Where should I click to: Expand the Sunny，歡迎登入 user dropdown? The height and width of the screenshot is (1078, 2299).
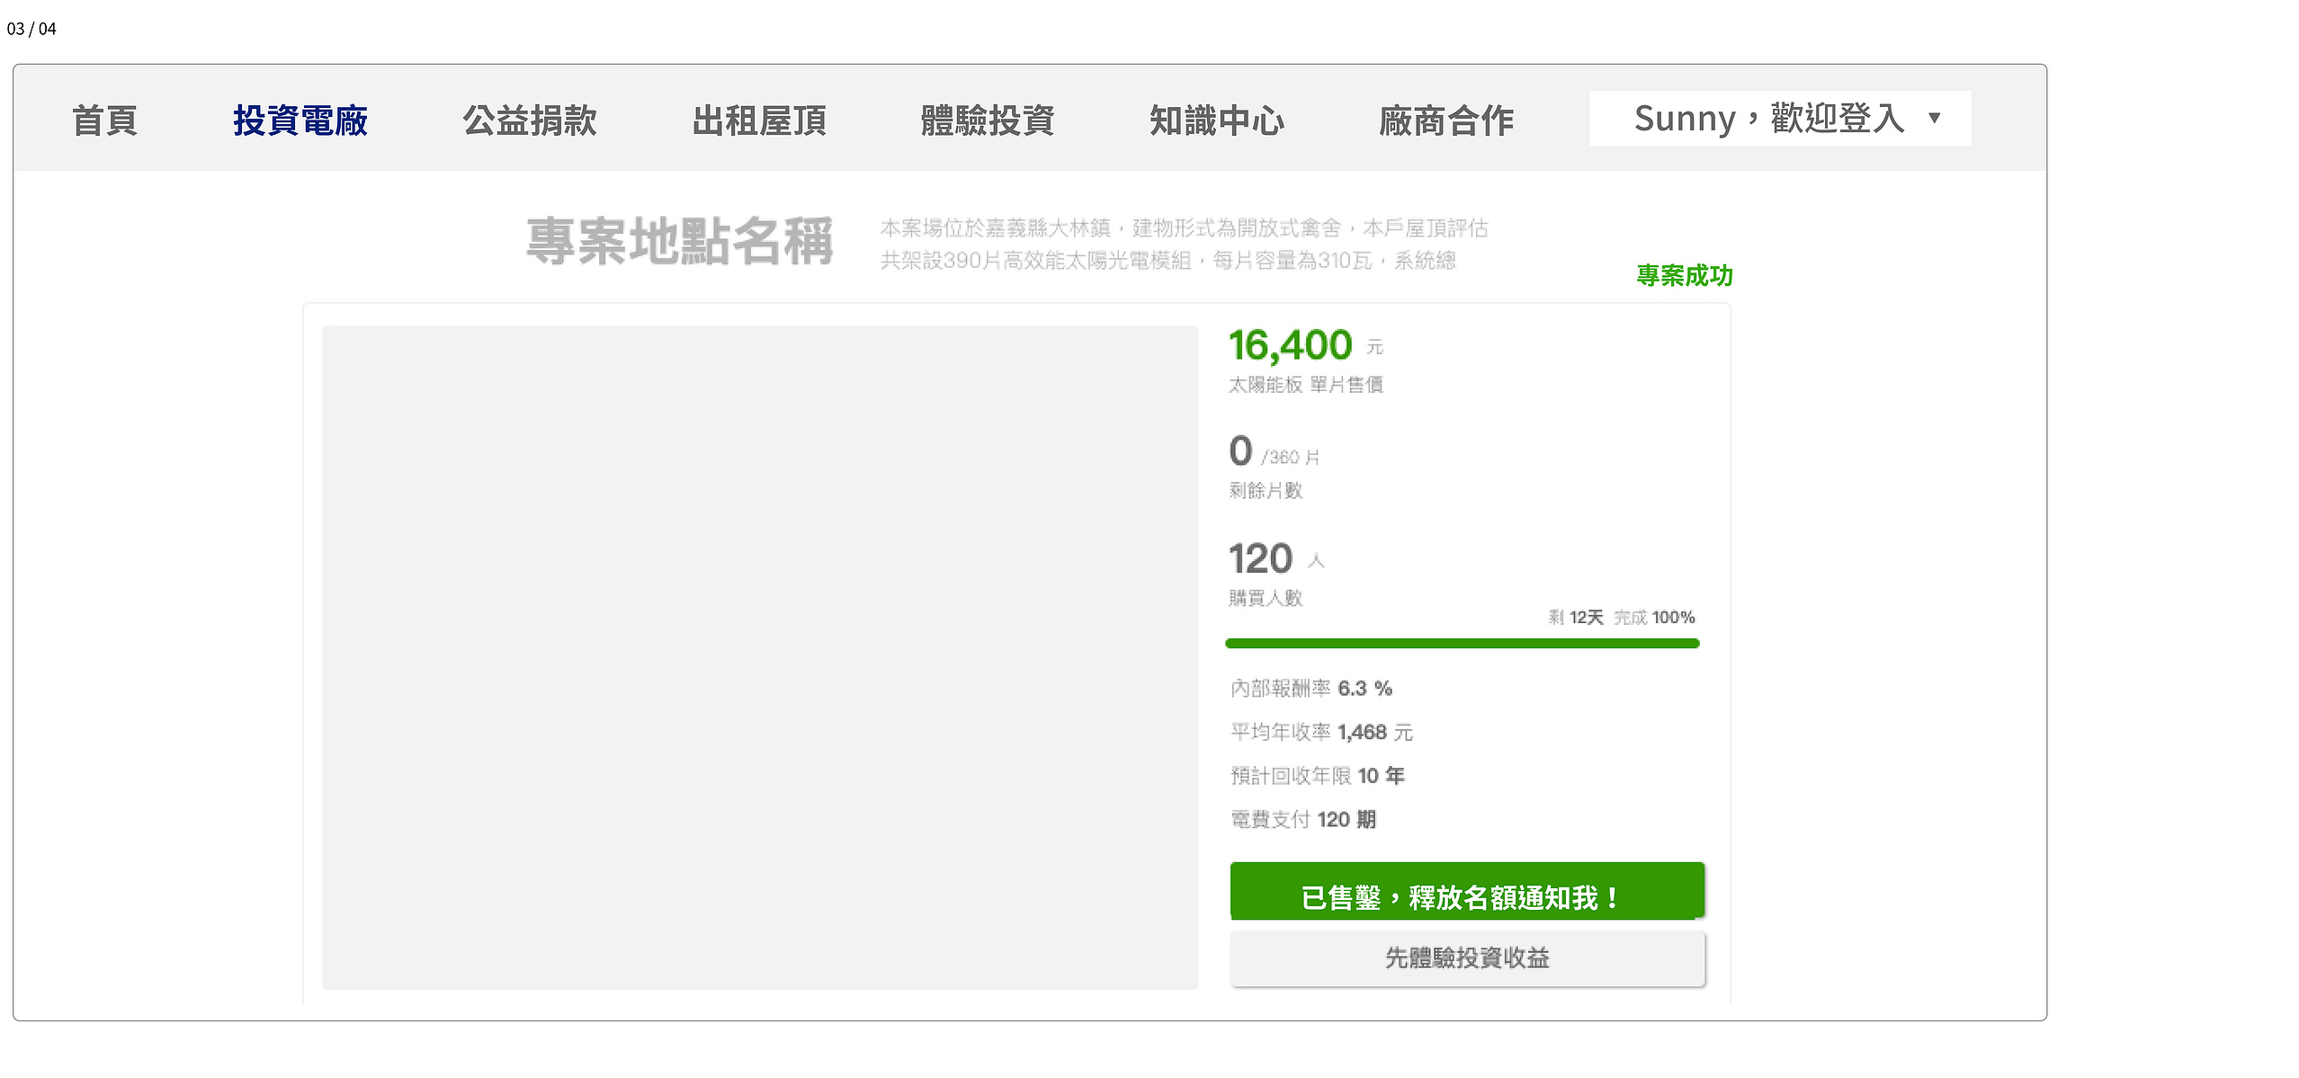coord(1780,118)
